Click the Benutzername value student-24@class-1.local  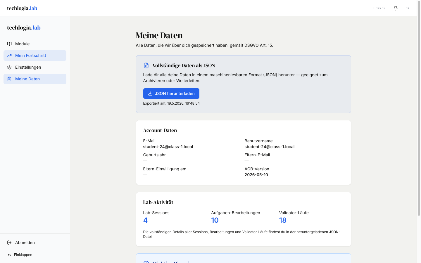tap(270, 147)
